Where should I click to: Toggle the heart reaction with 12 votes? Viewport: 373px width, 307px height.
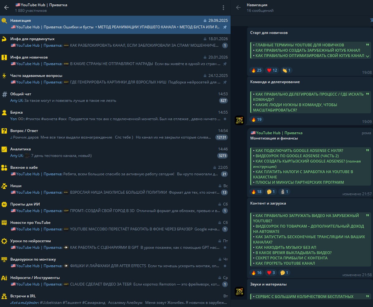click(272, 70)
